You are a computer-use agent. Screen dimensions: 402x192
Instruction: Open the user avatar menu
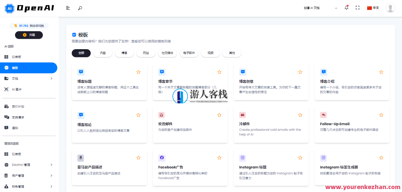click(390, 8)
